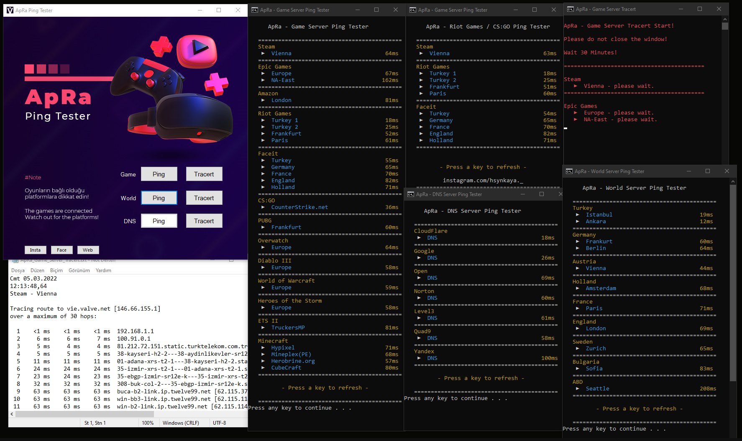
Task: Open the Web link button
Action: [x=88, y=250]
